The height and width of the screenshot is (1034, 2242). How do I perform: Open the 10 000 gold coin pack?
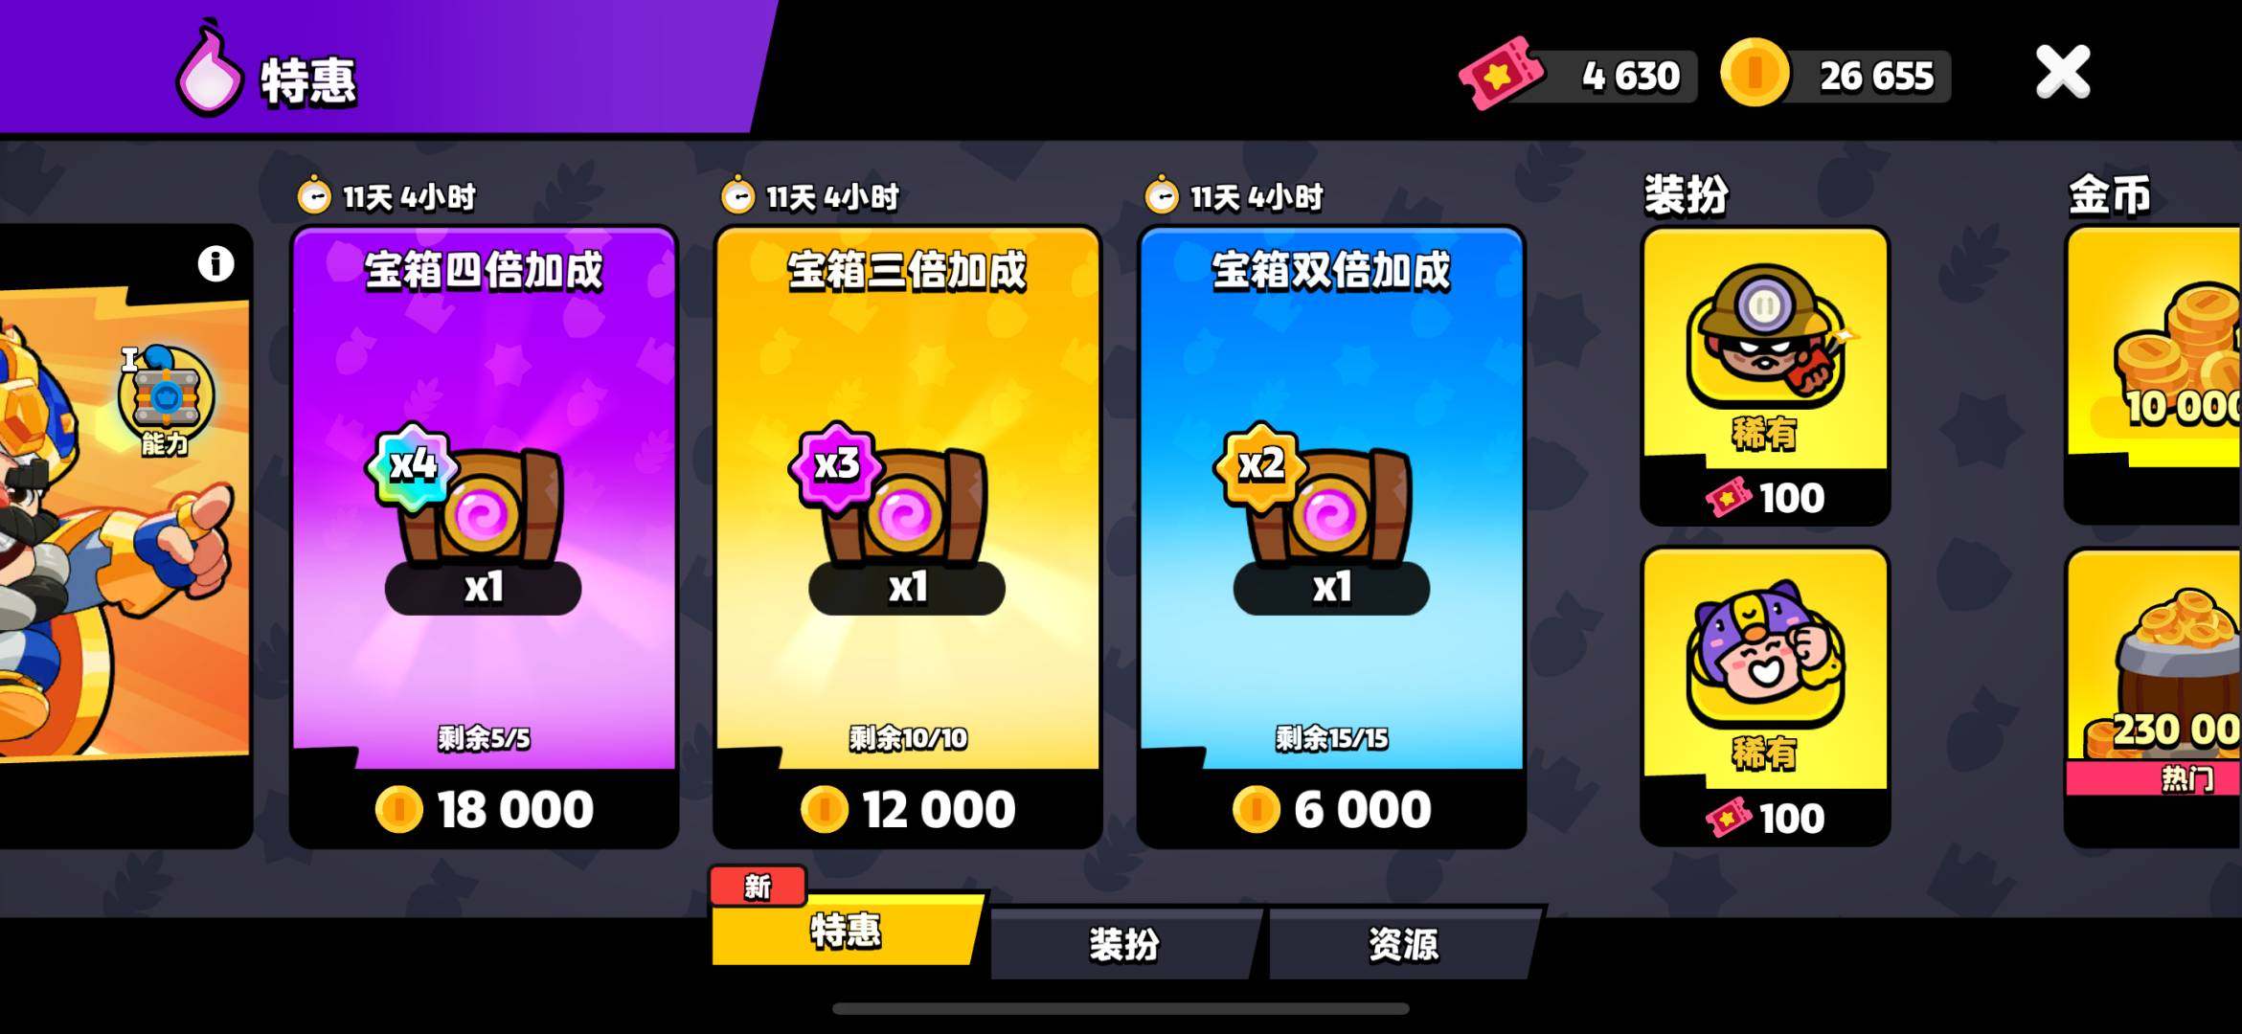[2154, 375]
